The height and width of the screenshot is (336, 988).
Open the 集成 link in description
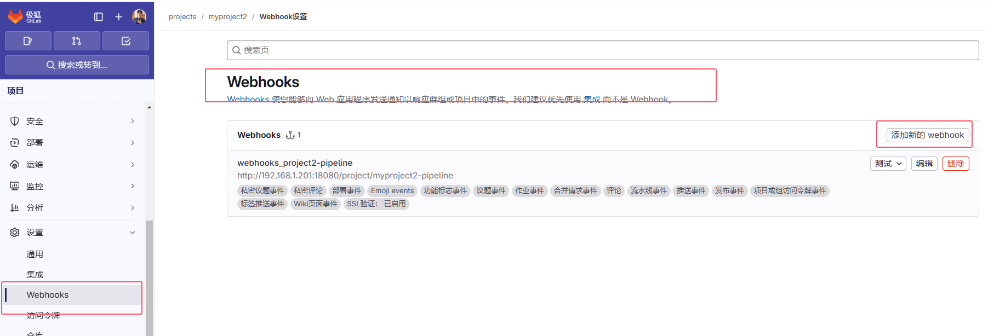pos(592,99)
